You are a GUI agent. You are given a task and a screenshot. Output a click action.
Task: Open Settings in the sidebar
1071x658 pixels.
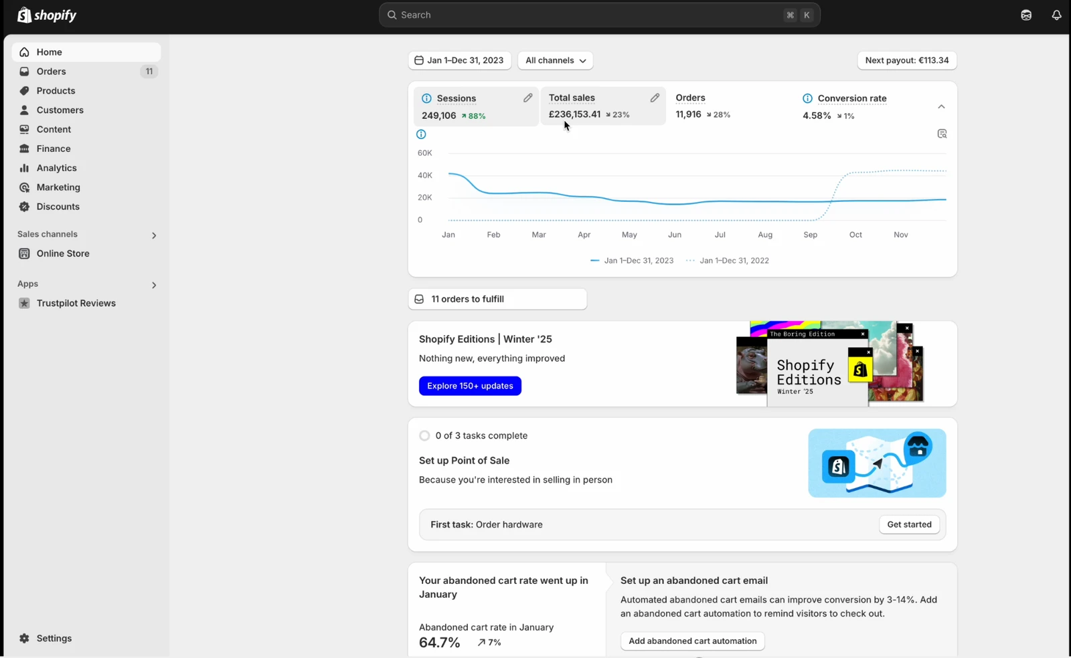tap(86, 639)
